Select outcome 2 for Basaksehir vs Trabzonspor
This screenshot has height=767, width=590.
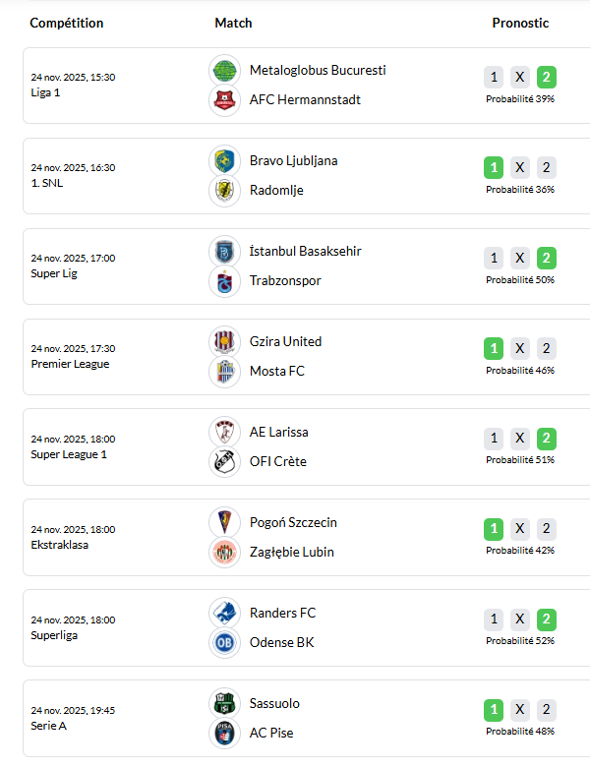[x=547, y=259]
